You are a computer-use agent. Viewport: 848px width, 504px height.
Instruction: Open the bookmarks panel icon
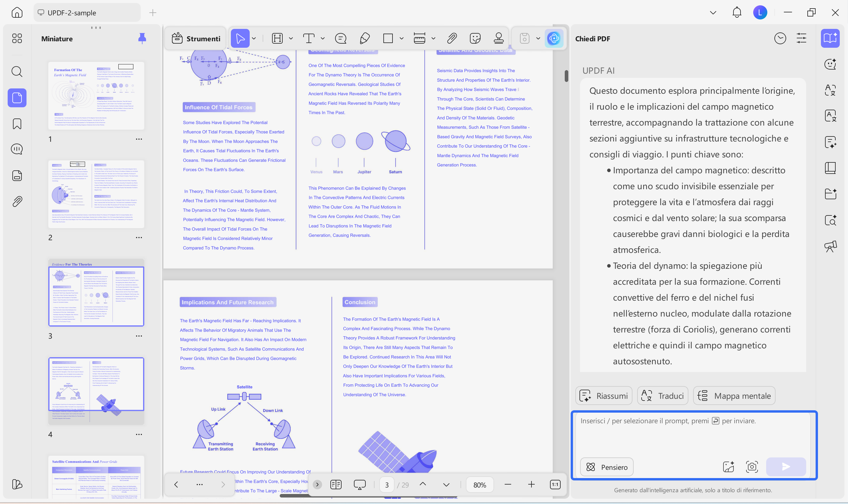(17, 123)
